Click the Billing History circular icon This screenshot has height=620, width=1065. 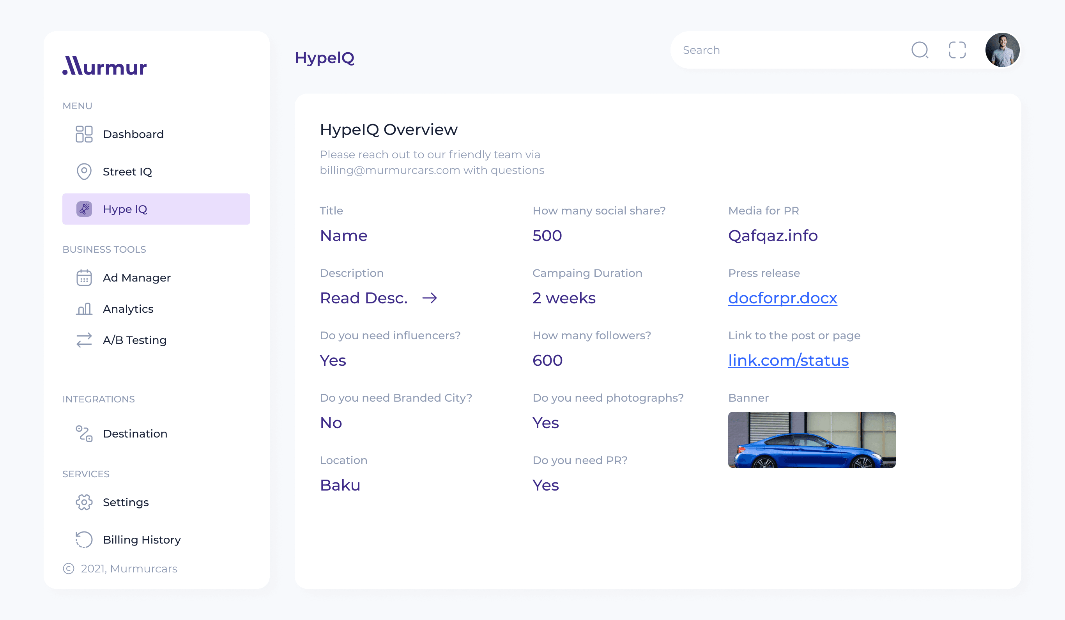84,540
